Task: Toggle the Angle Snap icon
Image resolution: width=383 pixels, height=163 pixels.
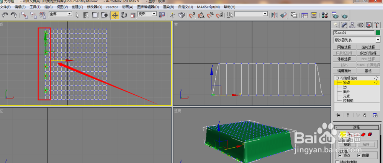Action: coord(201,15)
